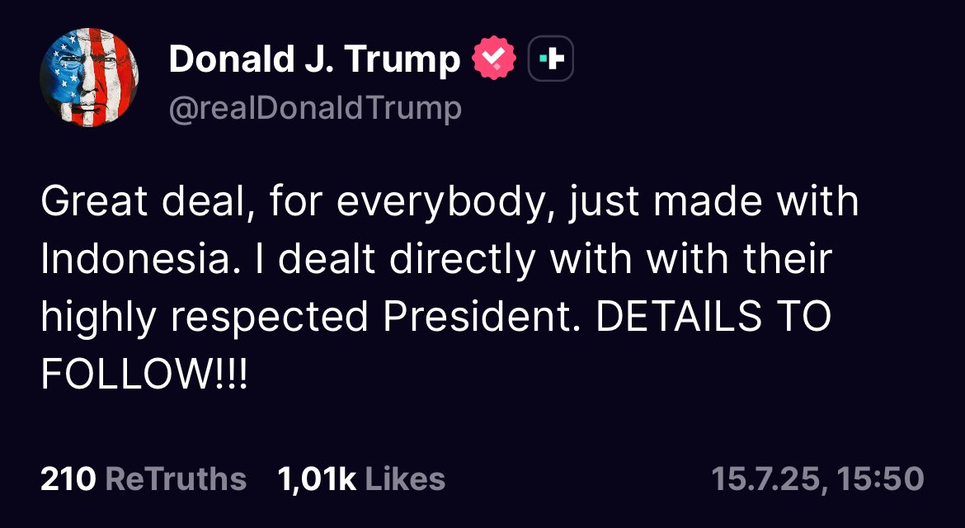Click the time "15:50" in timestamp
965x528 pixels.
tap(882, 478)
